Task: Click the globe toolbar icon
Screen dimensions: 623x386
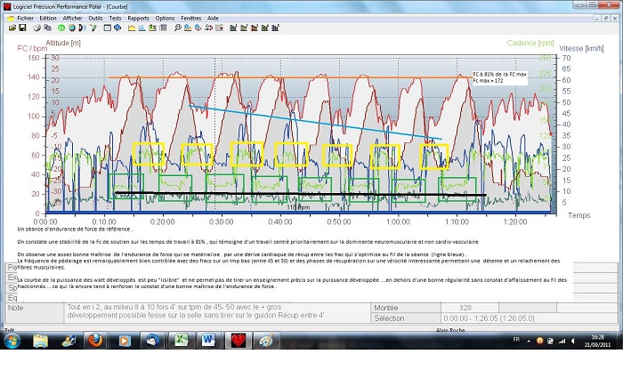Action: (72, 28)
